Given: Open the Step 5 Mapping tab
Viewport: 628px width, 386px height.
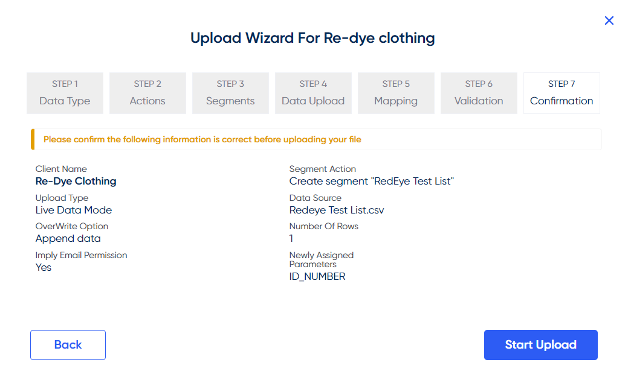Looking at the screenshot, I should 396,93.
